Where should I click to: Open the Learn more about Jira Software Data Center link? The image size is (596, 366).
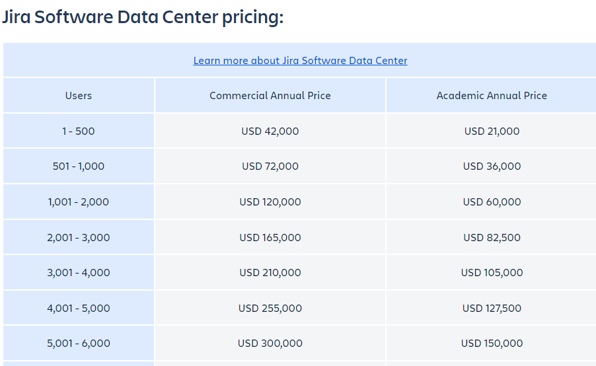point(300,61)
